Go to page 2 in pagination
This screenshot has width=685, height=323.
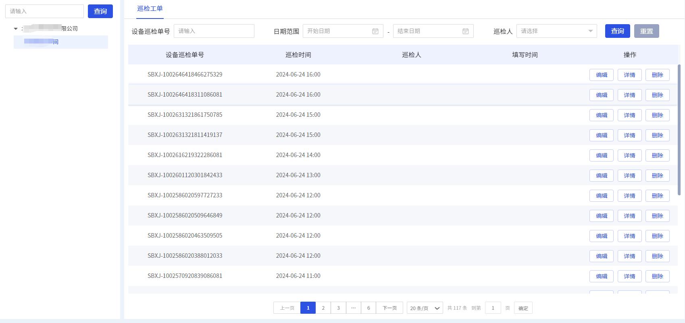pyautogui.click(x=323, y=308)
